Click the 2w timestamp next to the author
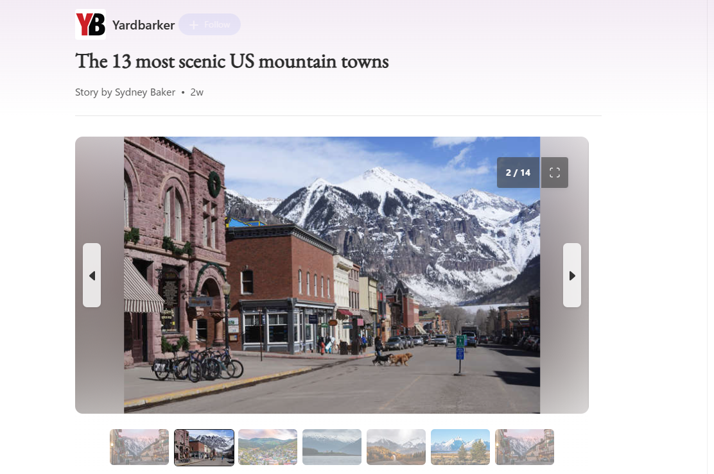The height and width of the screenshot is (474, 714). (x=196, y=92)
